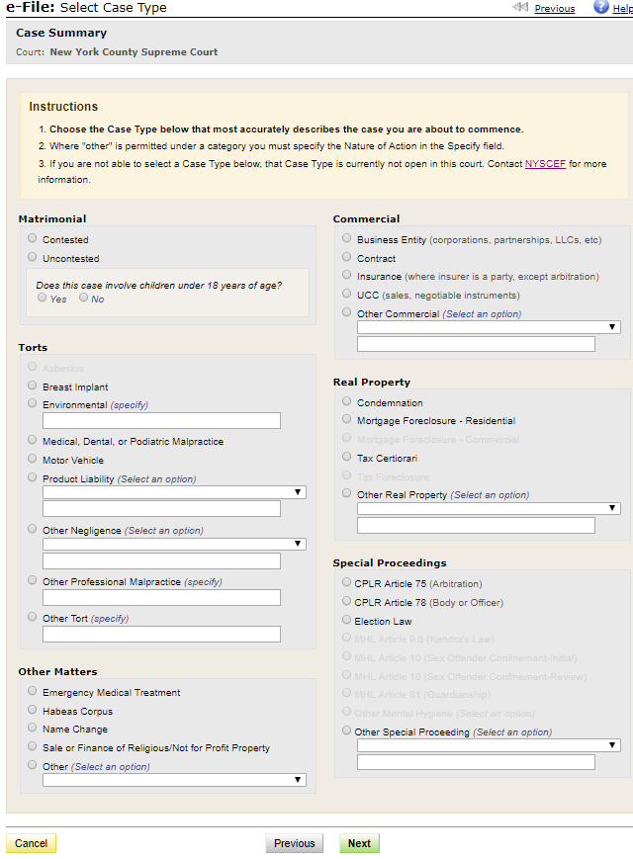633x859 pixels.
Task: Choose CPLR Article 78 special proceeding
Action: (x=346, y=602)
